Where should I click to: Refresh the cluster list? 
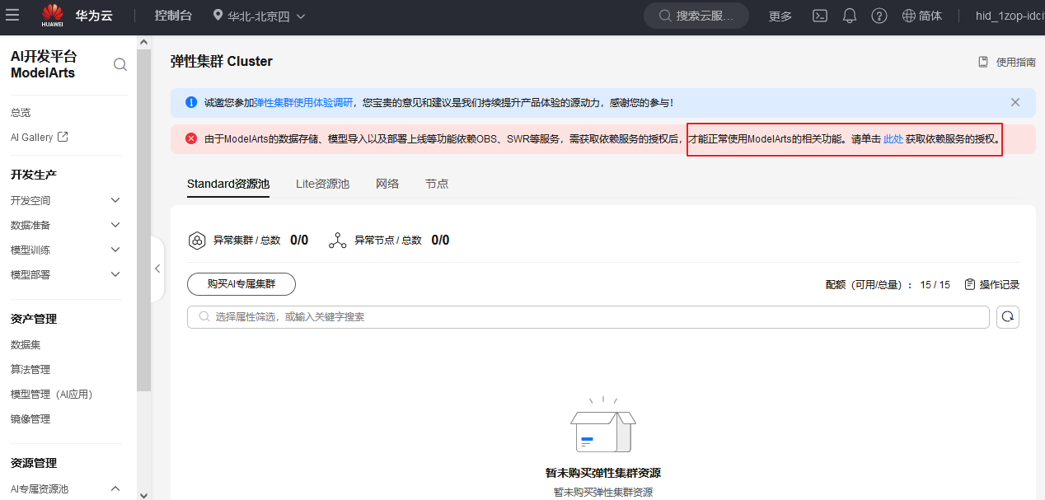1008,317
